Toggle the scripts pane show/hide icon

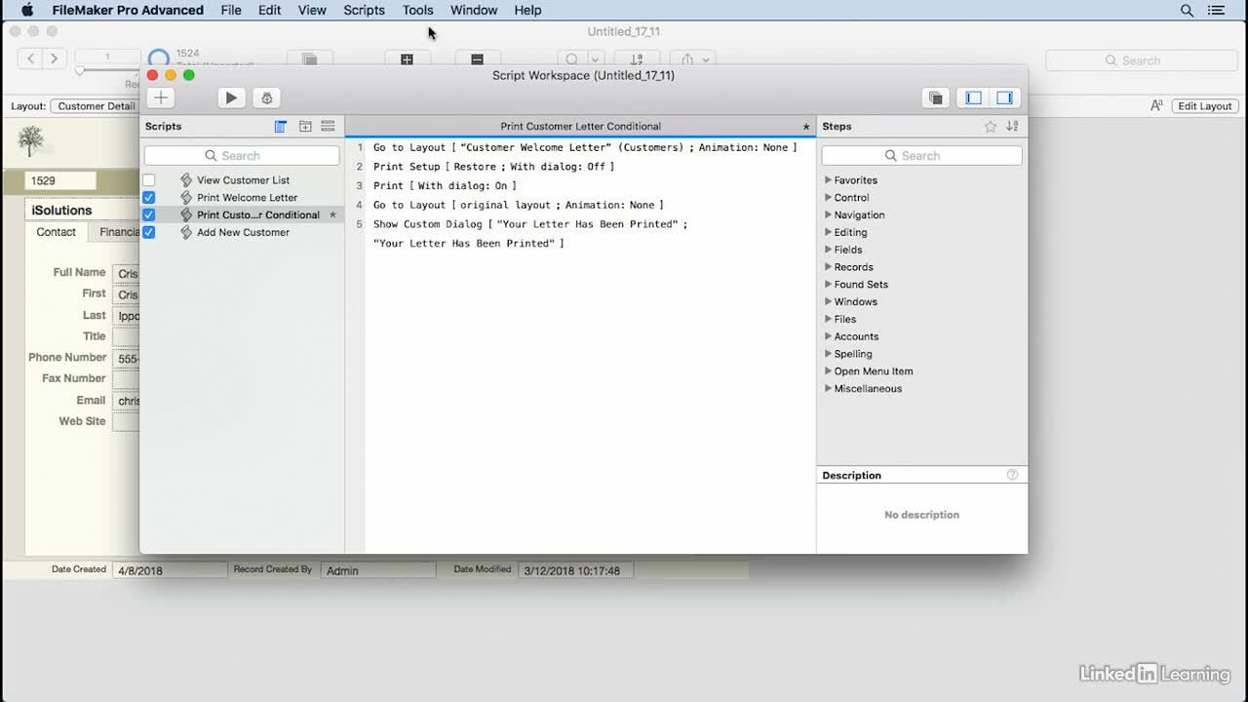click(x=973, y=97)
